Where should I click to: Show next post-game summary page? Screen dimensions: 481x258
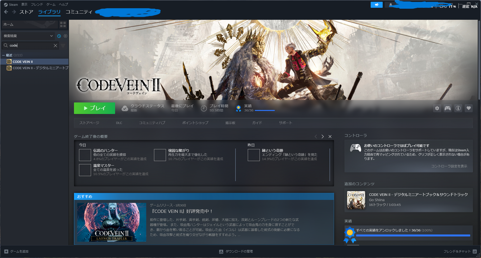click(x=323, y=137)
